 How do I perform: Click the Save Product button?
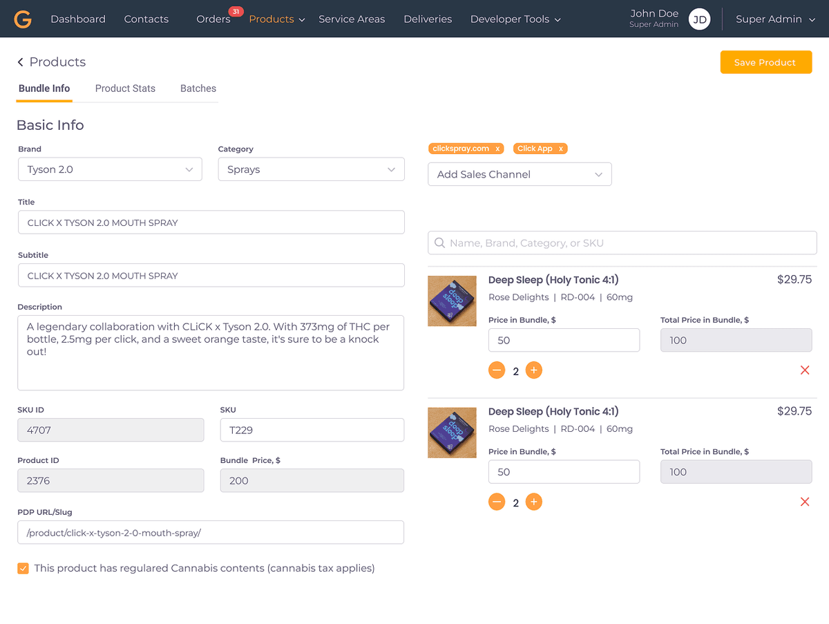[765, 62]
